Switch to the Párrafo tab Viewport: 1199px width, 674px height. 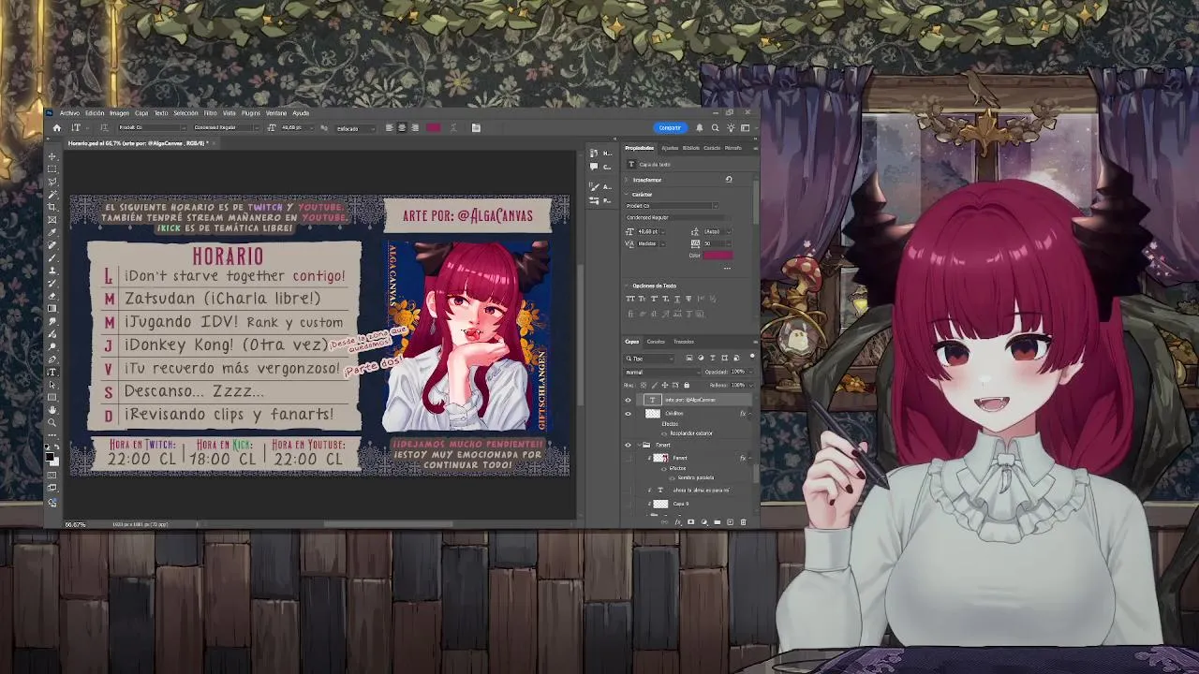(733, 148)
